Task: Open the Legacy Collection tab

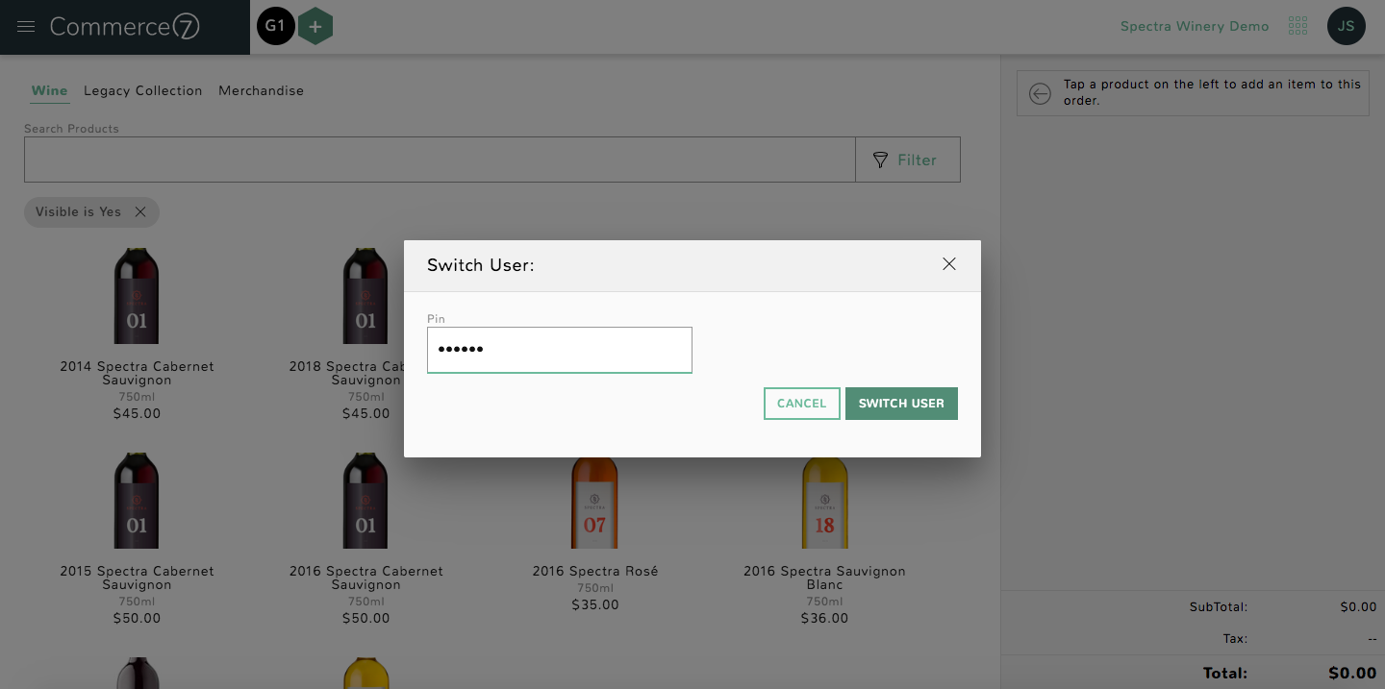Action: pyautogui.click(x=143, y=91)
